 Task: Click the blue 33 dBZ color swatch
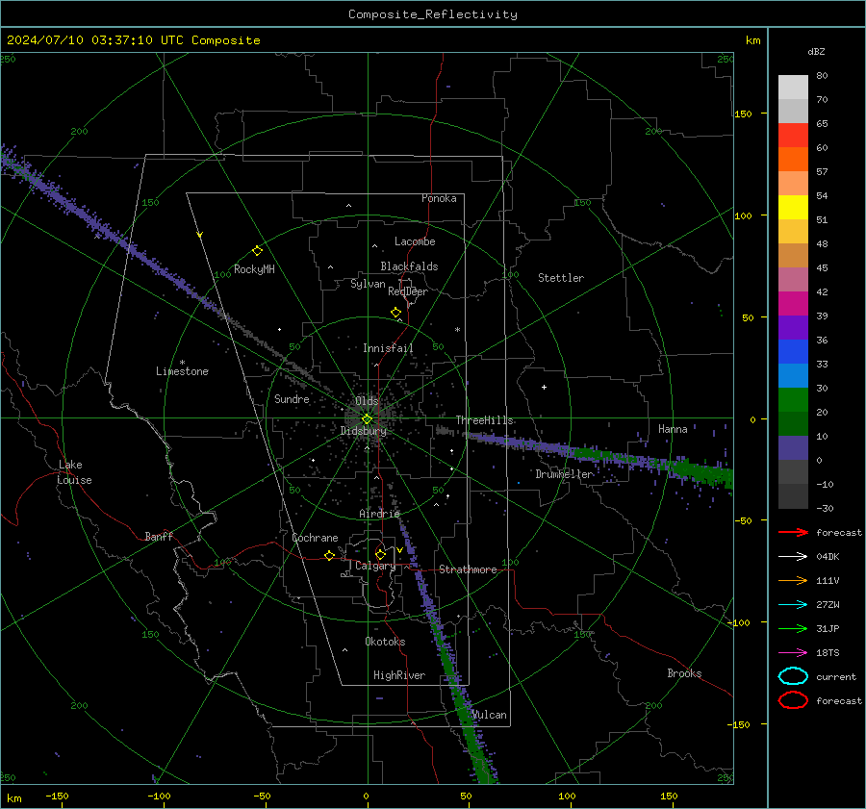tap(793, 351)
